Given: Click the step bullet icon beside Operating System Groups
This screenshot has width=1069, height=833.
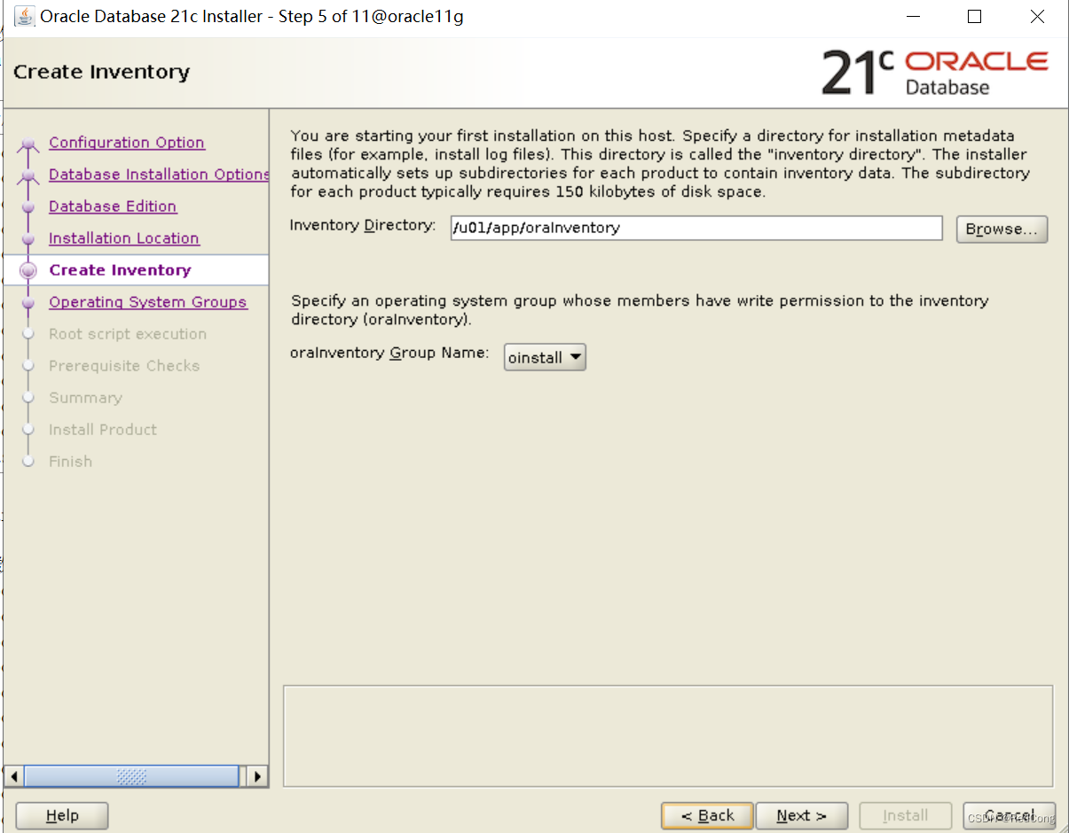Looking at the screenshot, I should click(x=28, y=303).
